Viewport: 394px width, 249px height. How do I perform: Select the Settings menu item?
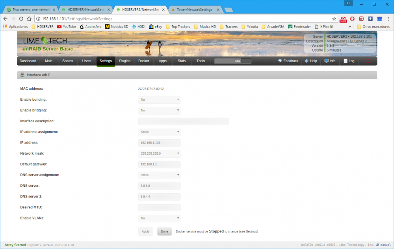click(x=106, y=61)
